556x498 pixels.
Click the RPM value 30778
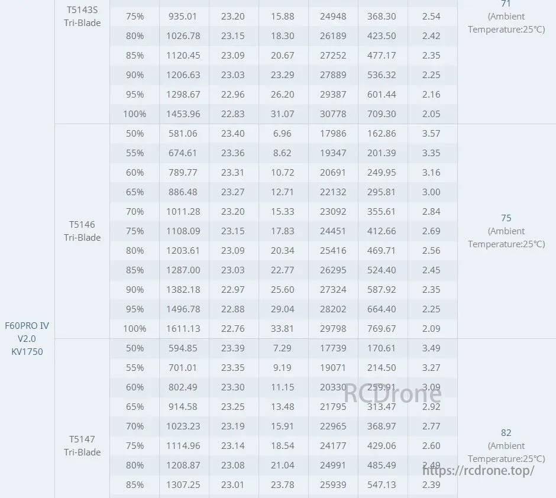click(x=333, y=114)
